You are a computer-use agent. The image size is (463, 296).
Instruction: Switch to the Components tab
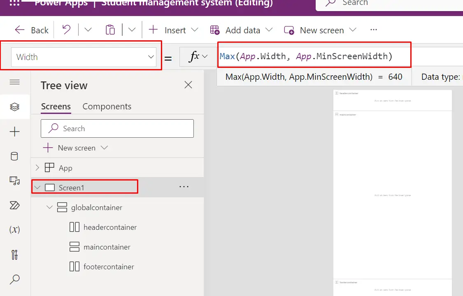(x=107, y=106)
